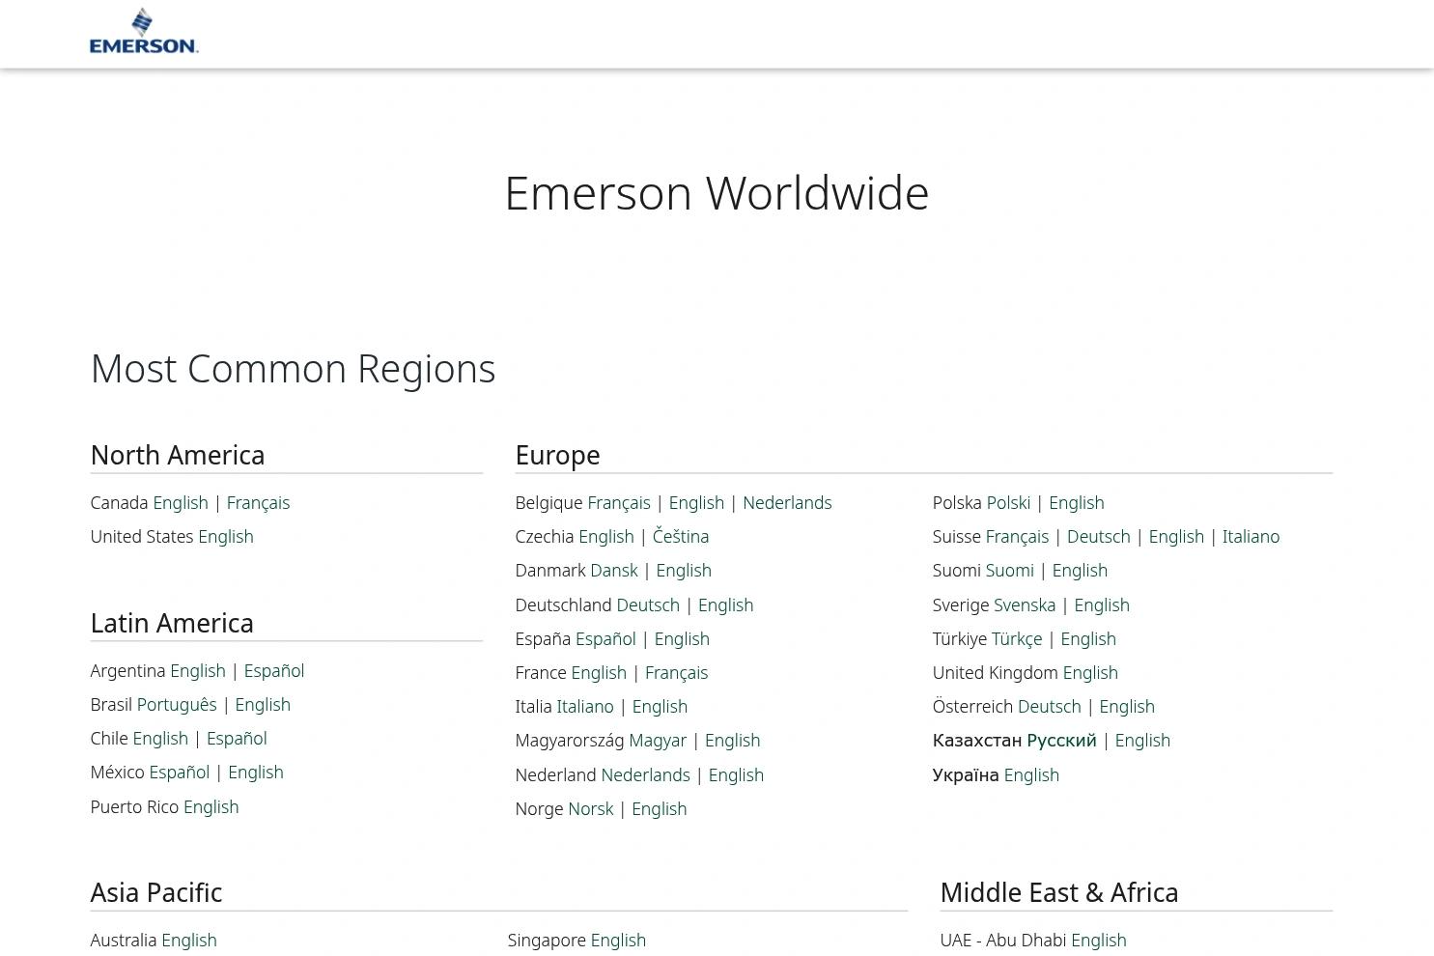
Task: Open Magyarország English link
Action: pyautogui.click(x=733, y=740)
